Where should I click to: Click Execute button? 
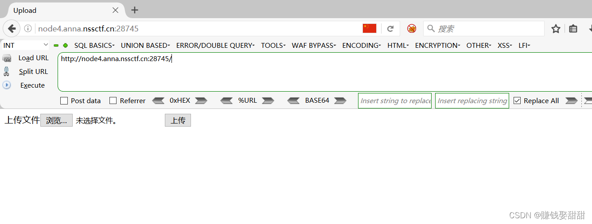[32, 85]
